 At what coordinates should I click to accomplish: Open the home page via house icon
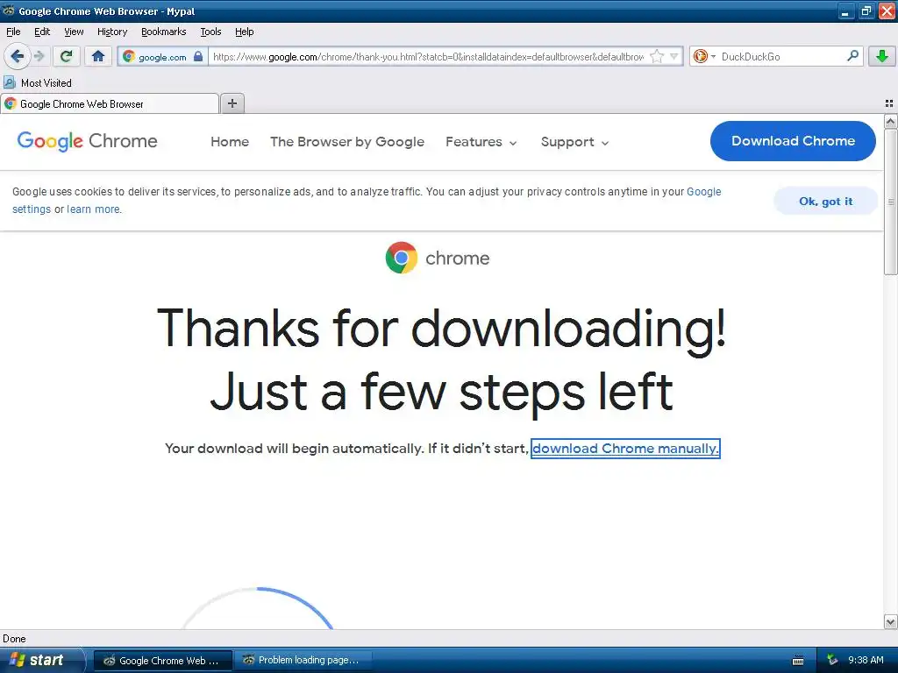click(98, 56)
